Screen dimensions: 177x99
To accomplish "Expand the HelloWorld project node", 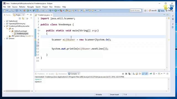I will [4, 21].
